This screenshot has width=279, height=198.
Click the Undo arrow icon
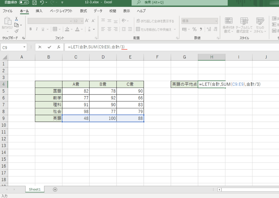[42, 3]
